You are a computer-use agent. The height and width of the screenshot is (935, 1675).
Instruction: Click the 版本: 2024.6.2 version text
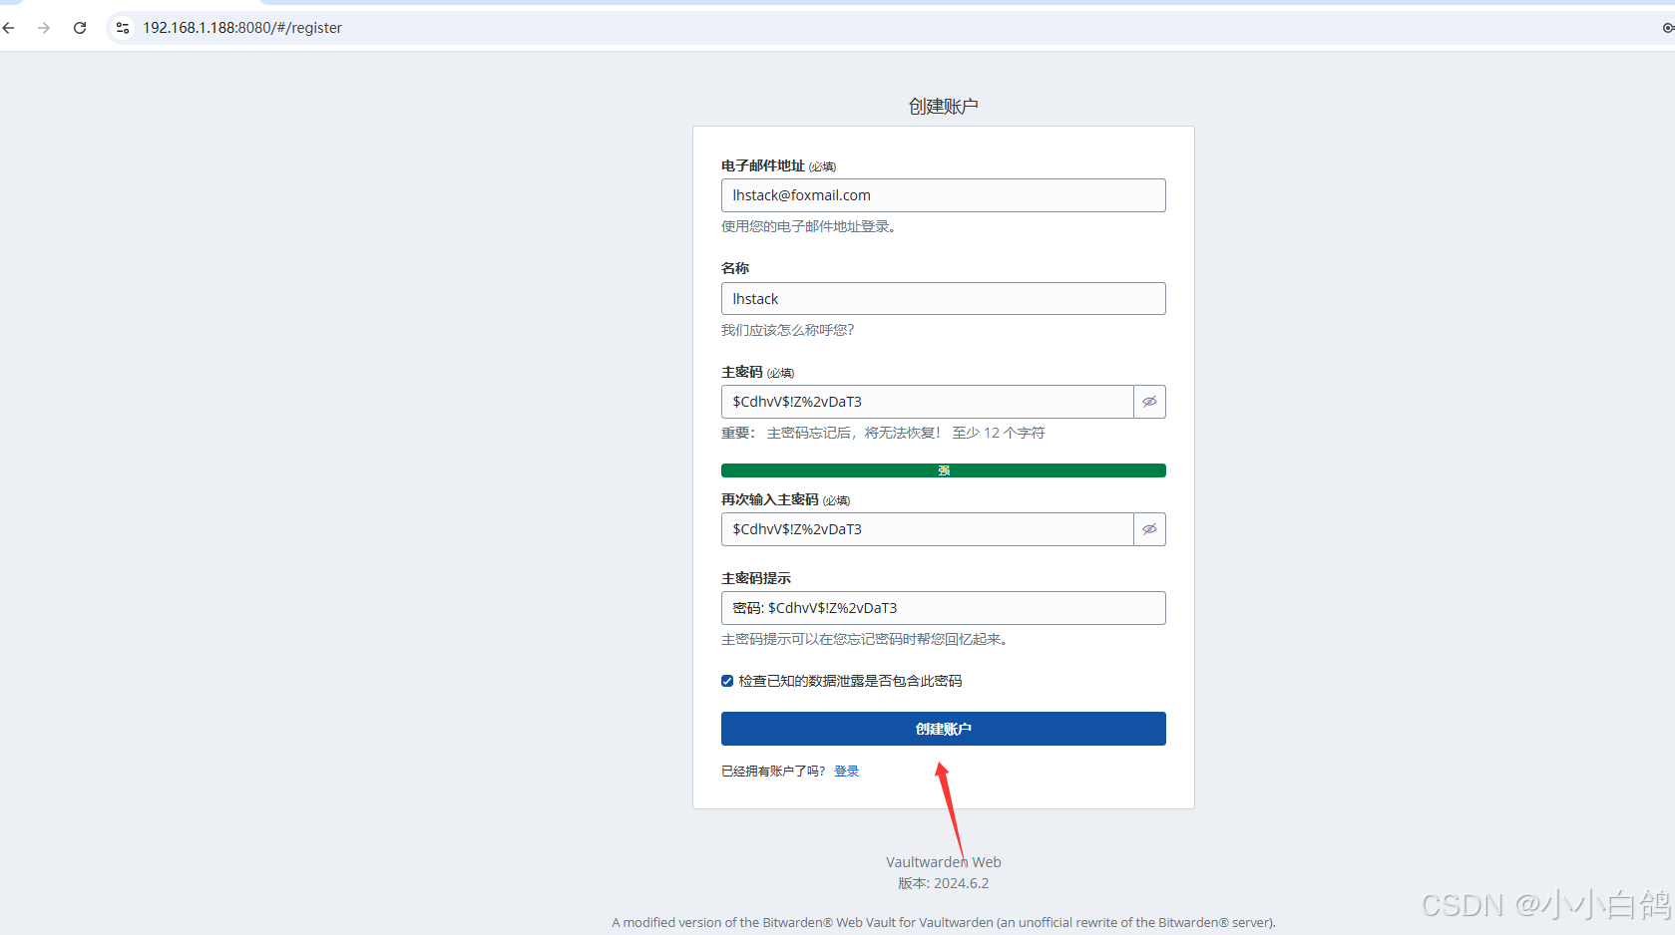[943, 883]
